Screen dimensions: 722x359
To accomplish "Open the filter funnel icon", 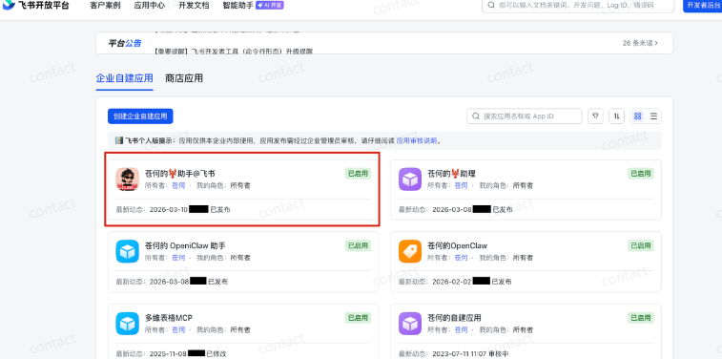I will [596, 116].
